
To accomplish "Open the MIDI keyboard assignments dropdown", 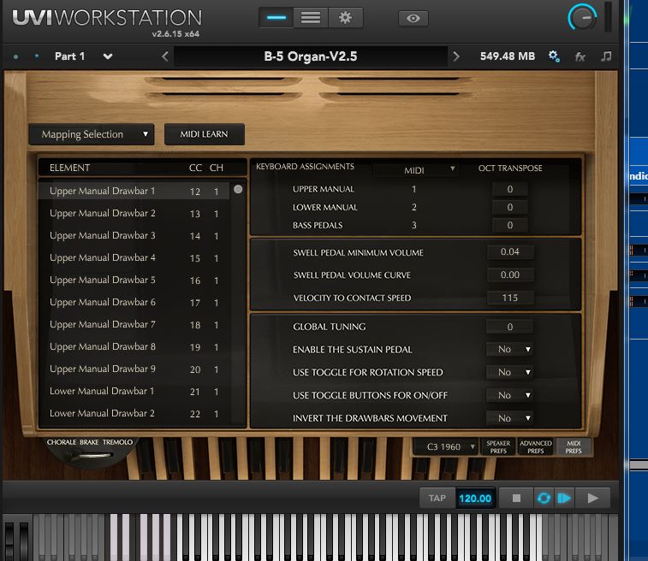I will pos(416,170).
